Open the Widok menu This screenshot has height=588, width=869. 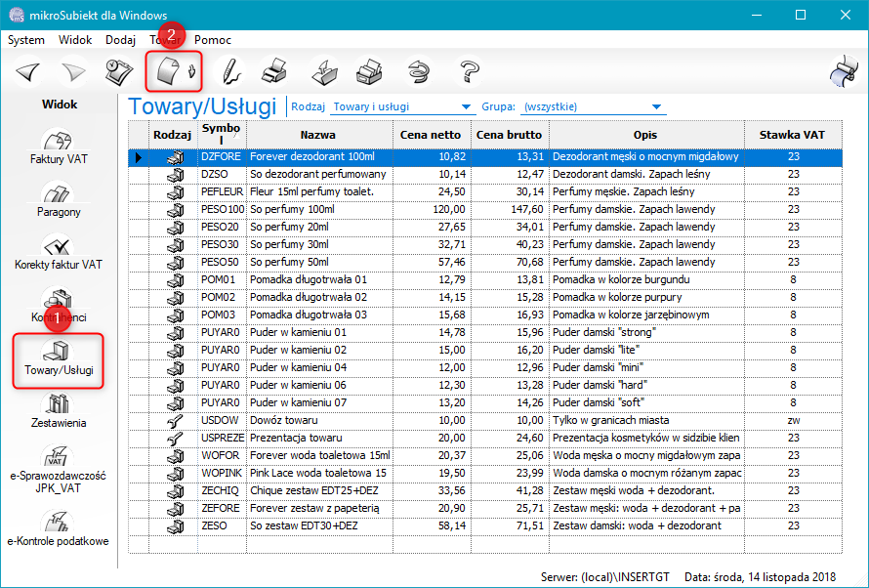coord(75,40)
